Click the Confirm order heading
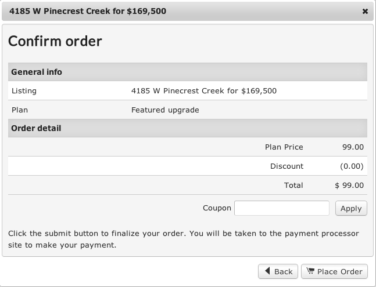 tap(55, 41)
